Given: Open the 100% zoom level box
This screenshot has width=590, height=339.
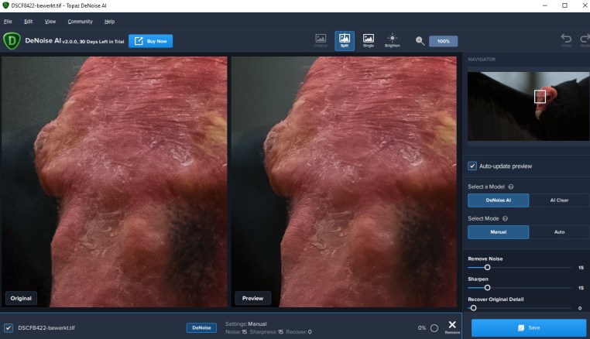Looking at the screenshot, I should [444, 41].
